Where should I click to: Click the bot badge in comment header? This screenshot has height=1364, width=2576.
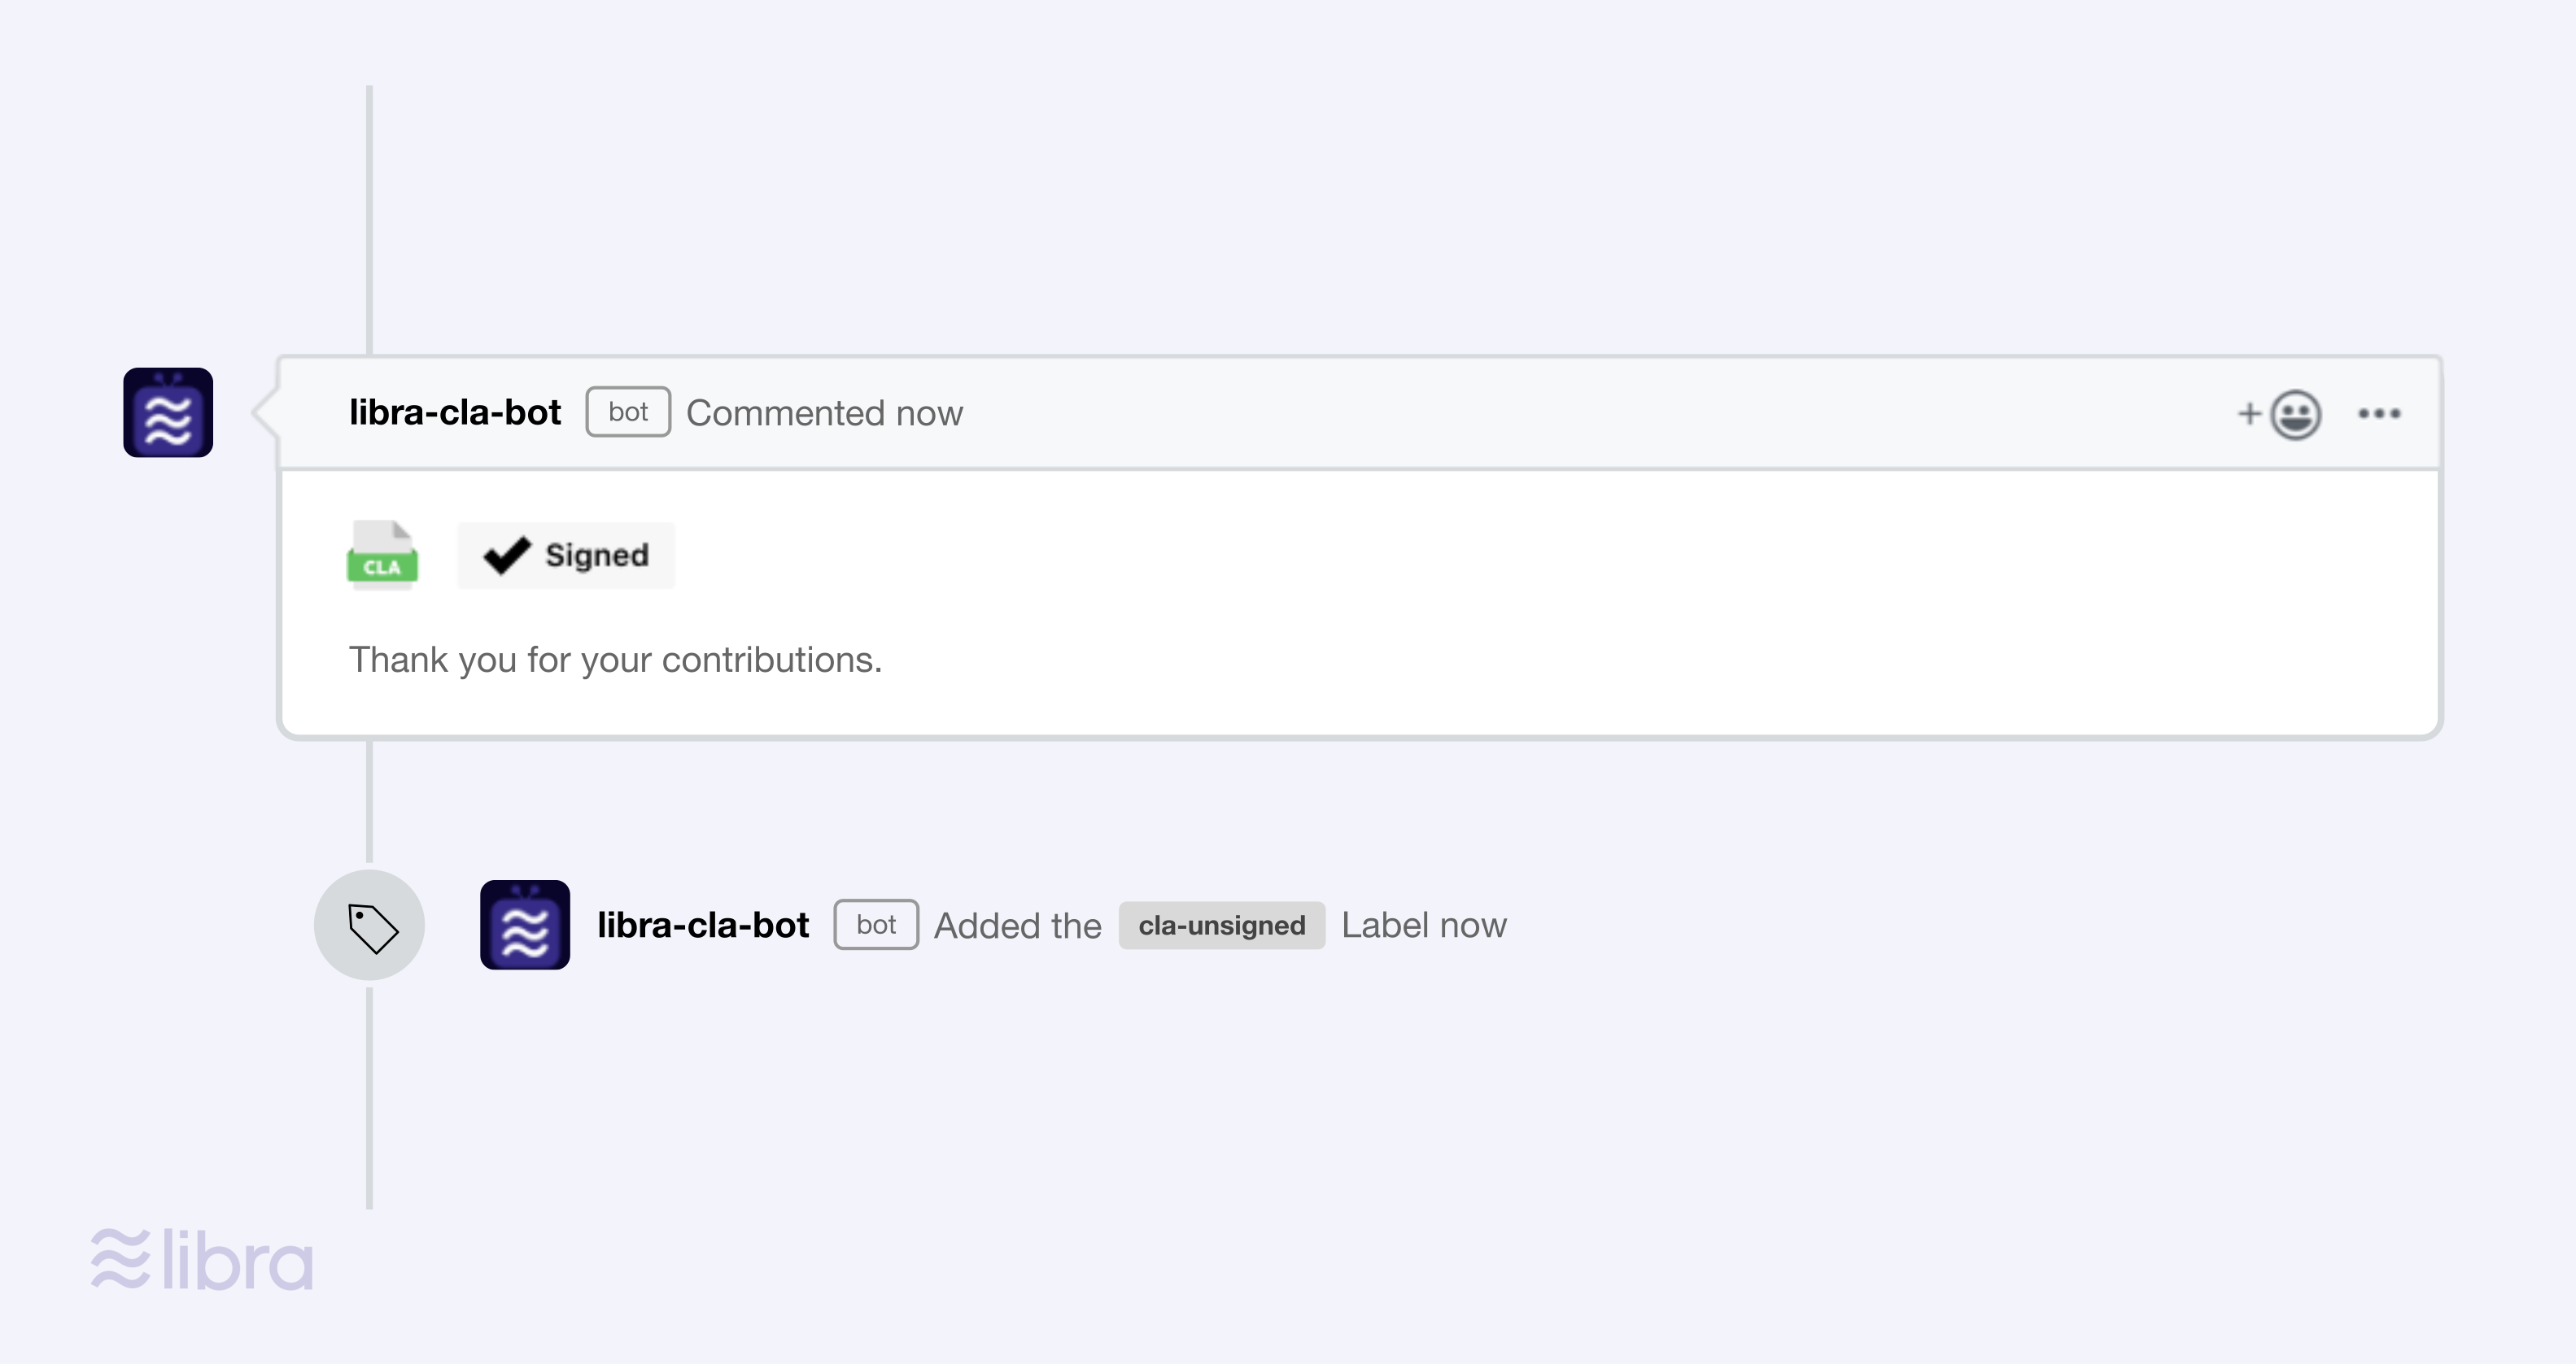tap(628, 412)
